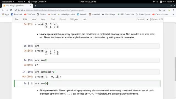Image resolution: width=176 pixels, height=99 pixels.
Task: Click the browser address bar URL
Action: click(x=51, y=10)
